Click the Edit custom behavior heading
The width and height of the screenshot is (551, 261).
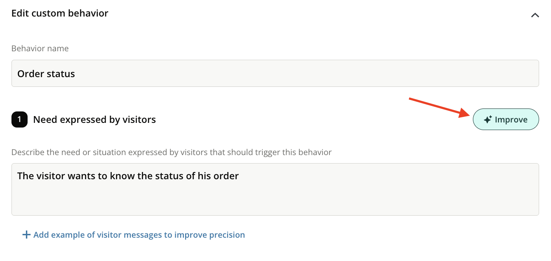click(x=60, y=13)
